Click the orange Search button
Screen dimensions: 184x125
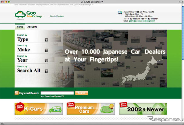[82, 93]
